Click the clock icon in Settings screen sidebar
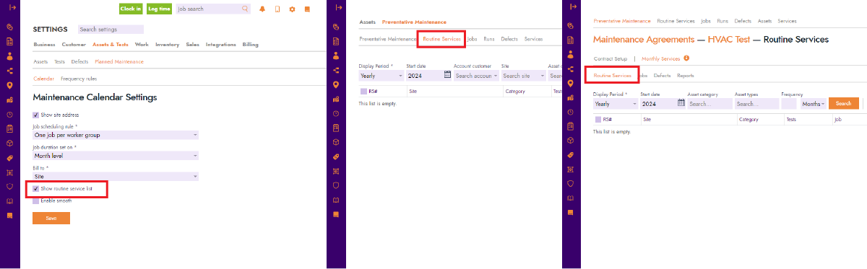867x269 pixels. point(10,114)
